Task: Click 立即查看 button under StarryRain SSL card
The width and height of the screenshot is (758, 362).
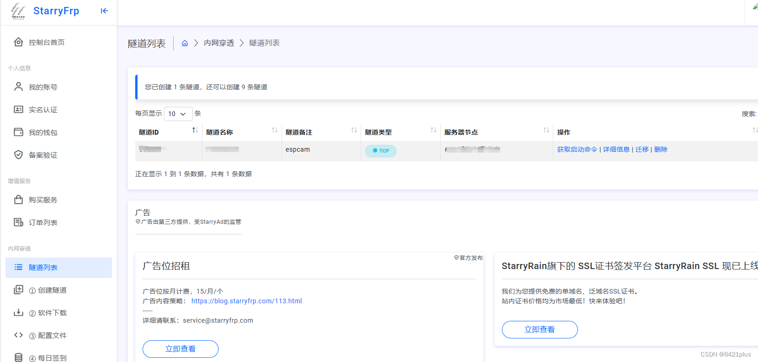Action: click(x=539, y=329)
